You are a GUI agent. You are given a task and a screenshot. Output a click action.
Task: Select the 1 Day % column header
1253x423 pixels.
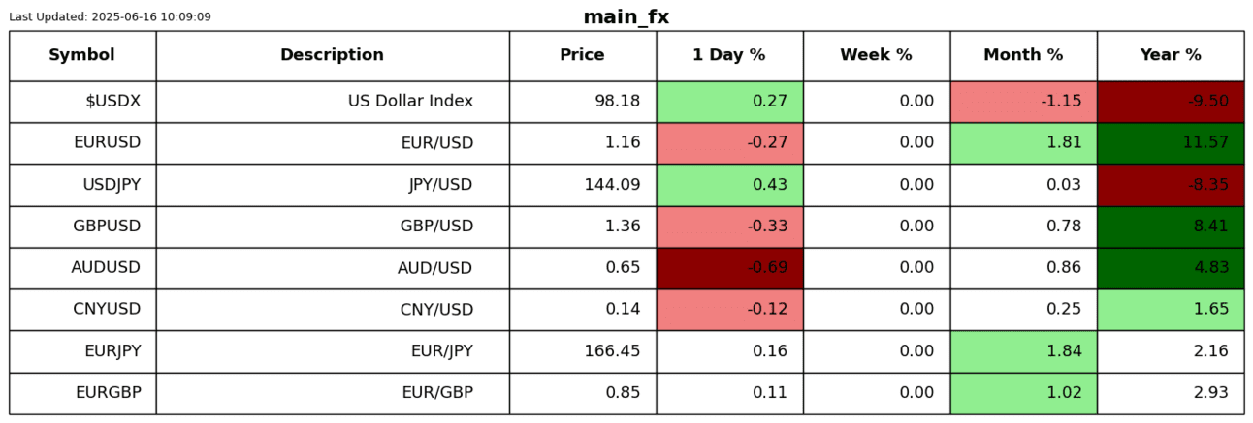point(728,55)
